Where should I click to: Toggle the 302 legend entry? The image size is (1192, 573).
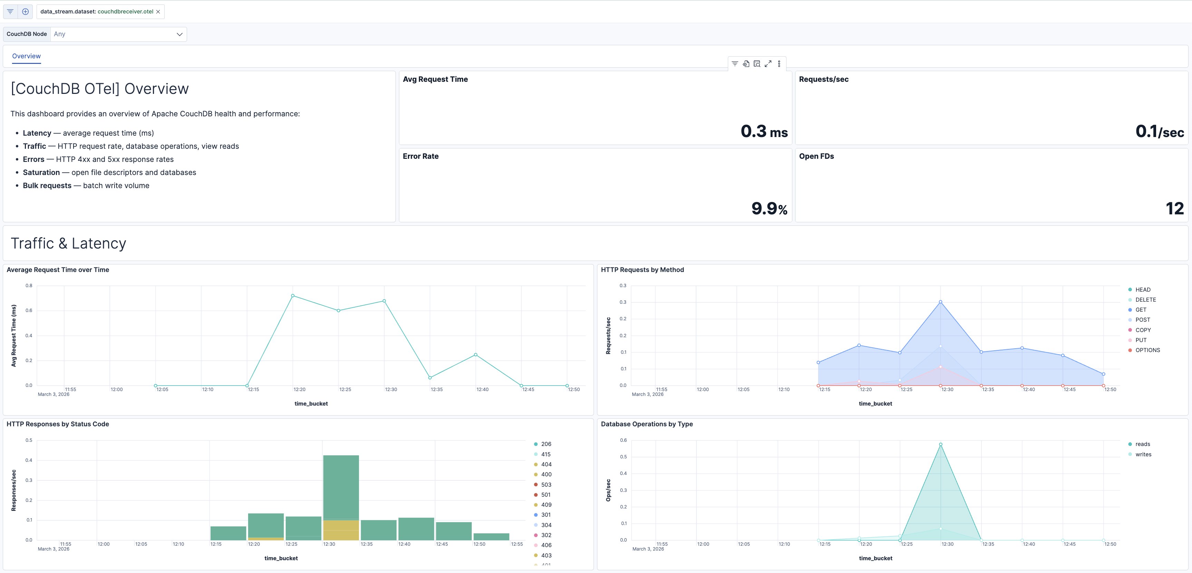pos(545,535)
